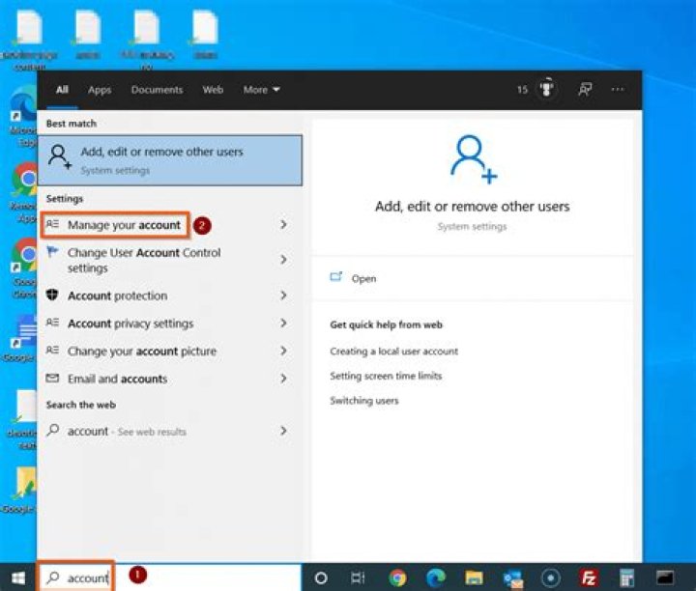Expand arrow beside Account protection
The height and width of the screenshot is (591, 696).
(x=283, y=295)
